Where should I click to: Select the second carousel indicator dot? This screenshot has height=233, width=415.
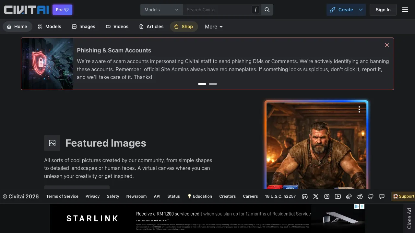pos(213,84)
